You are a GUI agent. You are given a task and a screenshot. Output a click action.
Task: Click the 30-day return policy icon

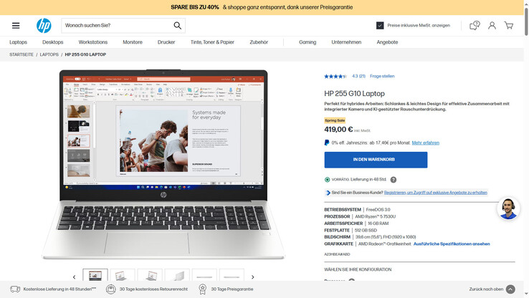coord(110,289)
